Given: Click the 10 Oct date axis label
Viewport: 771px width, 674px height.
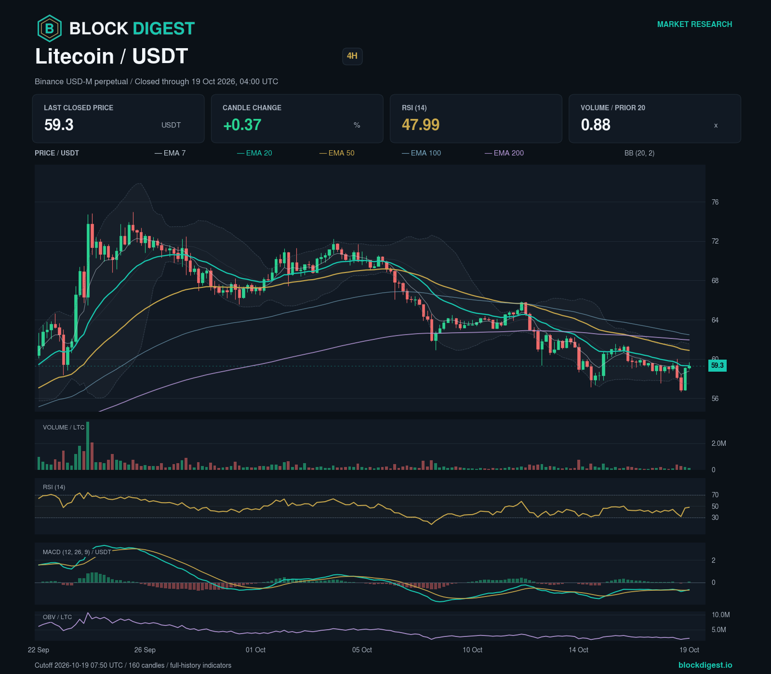Looking at the screenshot, I should 473,650.
